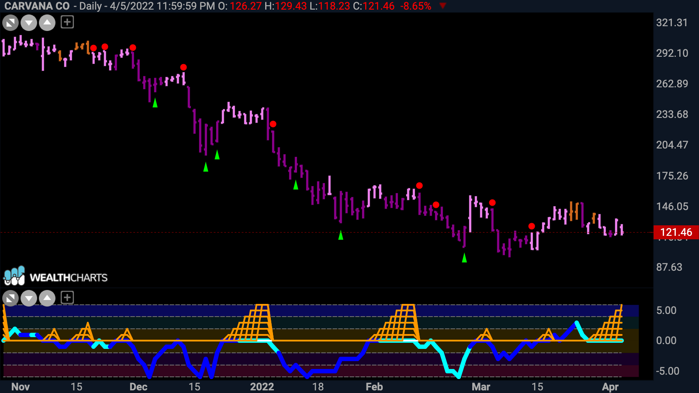699x393 pixels.
Task: Click the green triangle at the late-January low
Action: tap(341, 235)
